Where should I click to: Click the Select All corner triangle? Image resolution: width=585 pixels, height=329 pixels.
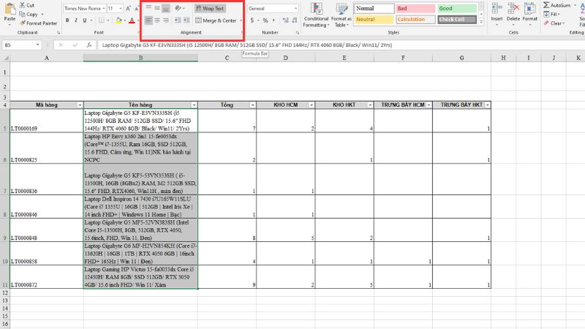coord(5,58)
